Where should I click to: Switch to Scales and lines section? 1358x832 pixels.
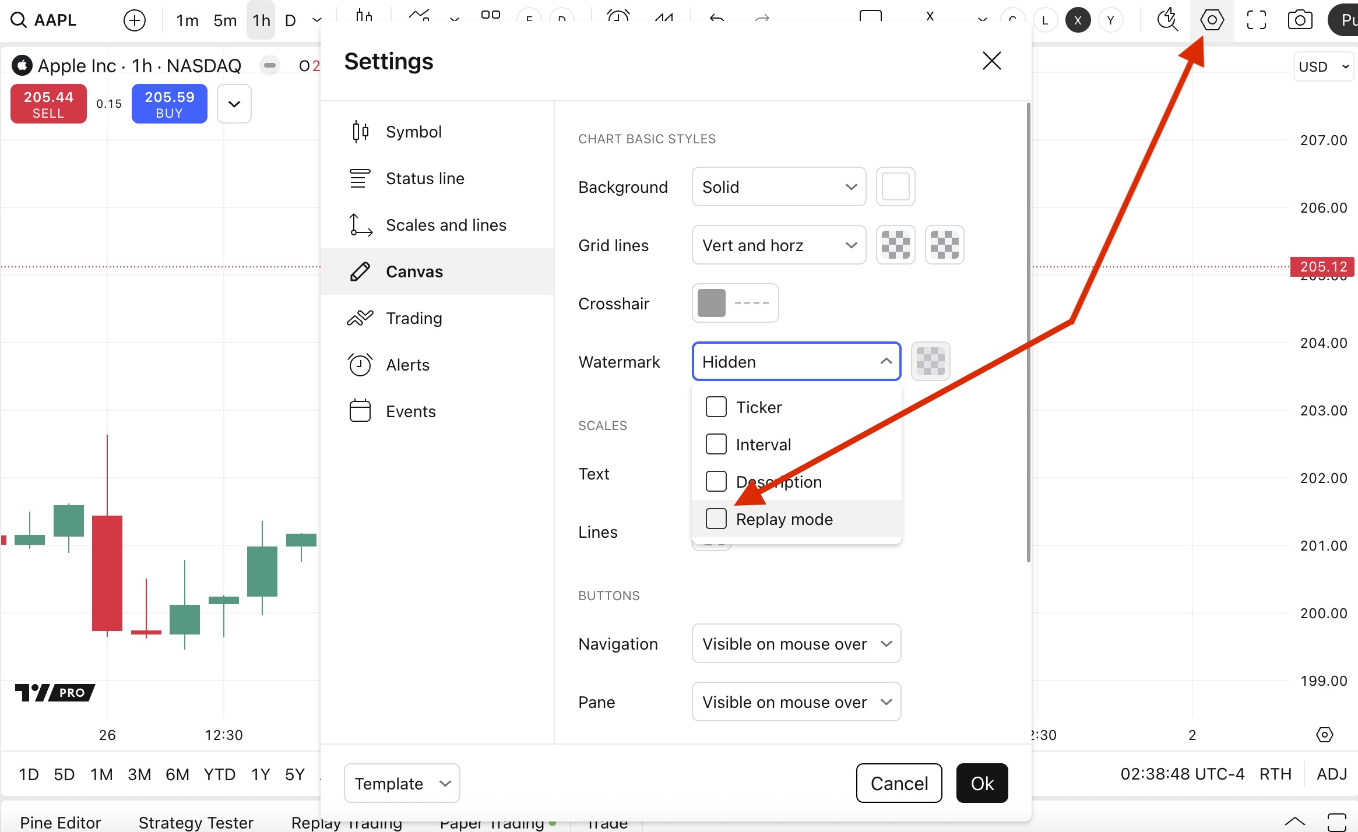(446, 225)
